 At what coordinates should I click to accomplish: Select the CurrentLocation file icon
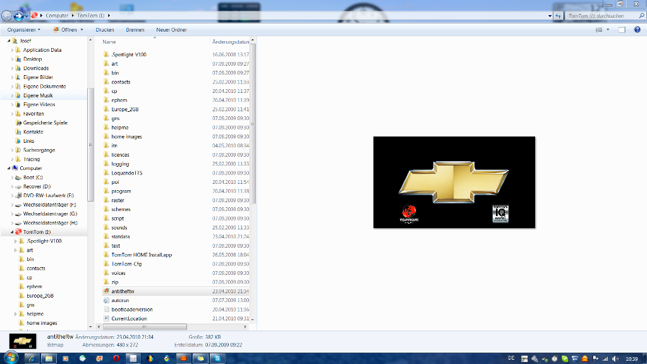point(106,318)
